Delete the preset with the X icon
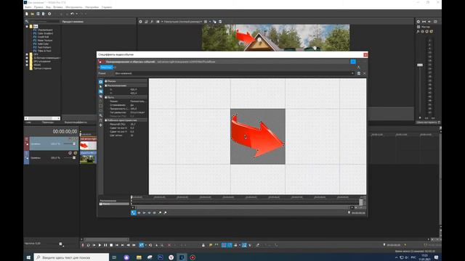This screenshot has height=261, width=465. (365, 73)
